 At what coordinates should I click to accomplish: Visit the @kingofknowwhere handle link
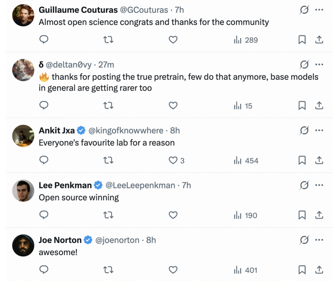coord(126,130)
